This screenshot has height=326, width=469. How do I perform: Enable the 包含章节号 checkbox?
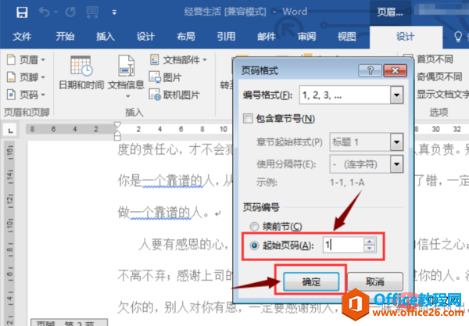tap(248, 118)
